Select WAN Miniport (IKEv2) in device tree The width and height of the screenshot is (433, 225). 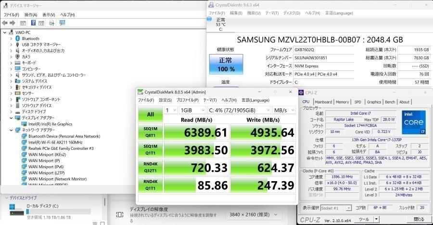tap(47, 155)
